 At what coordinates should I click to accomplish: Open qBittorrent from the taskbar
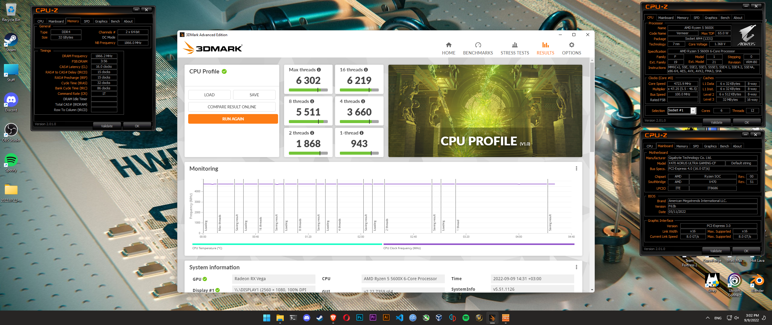[413, 318]
